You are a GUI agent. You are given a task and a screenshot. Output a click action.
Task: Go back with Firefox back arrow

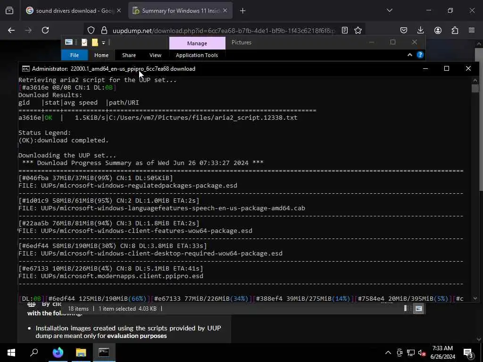tap(11, 30)
